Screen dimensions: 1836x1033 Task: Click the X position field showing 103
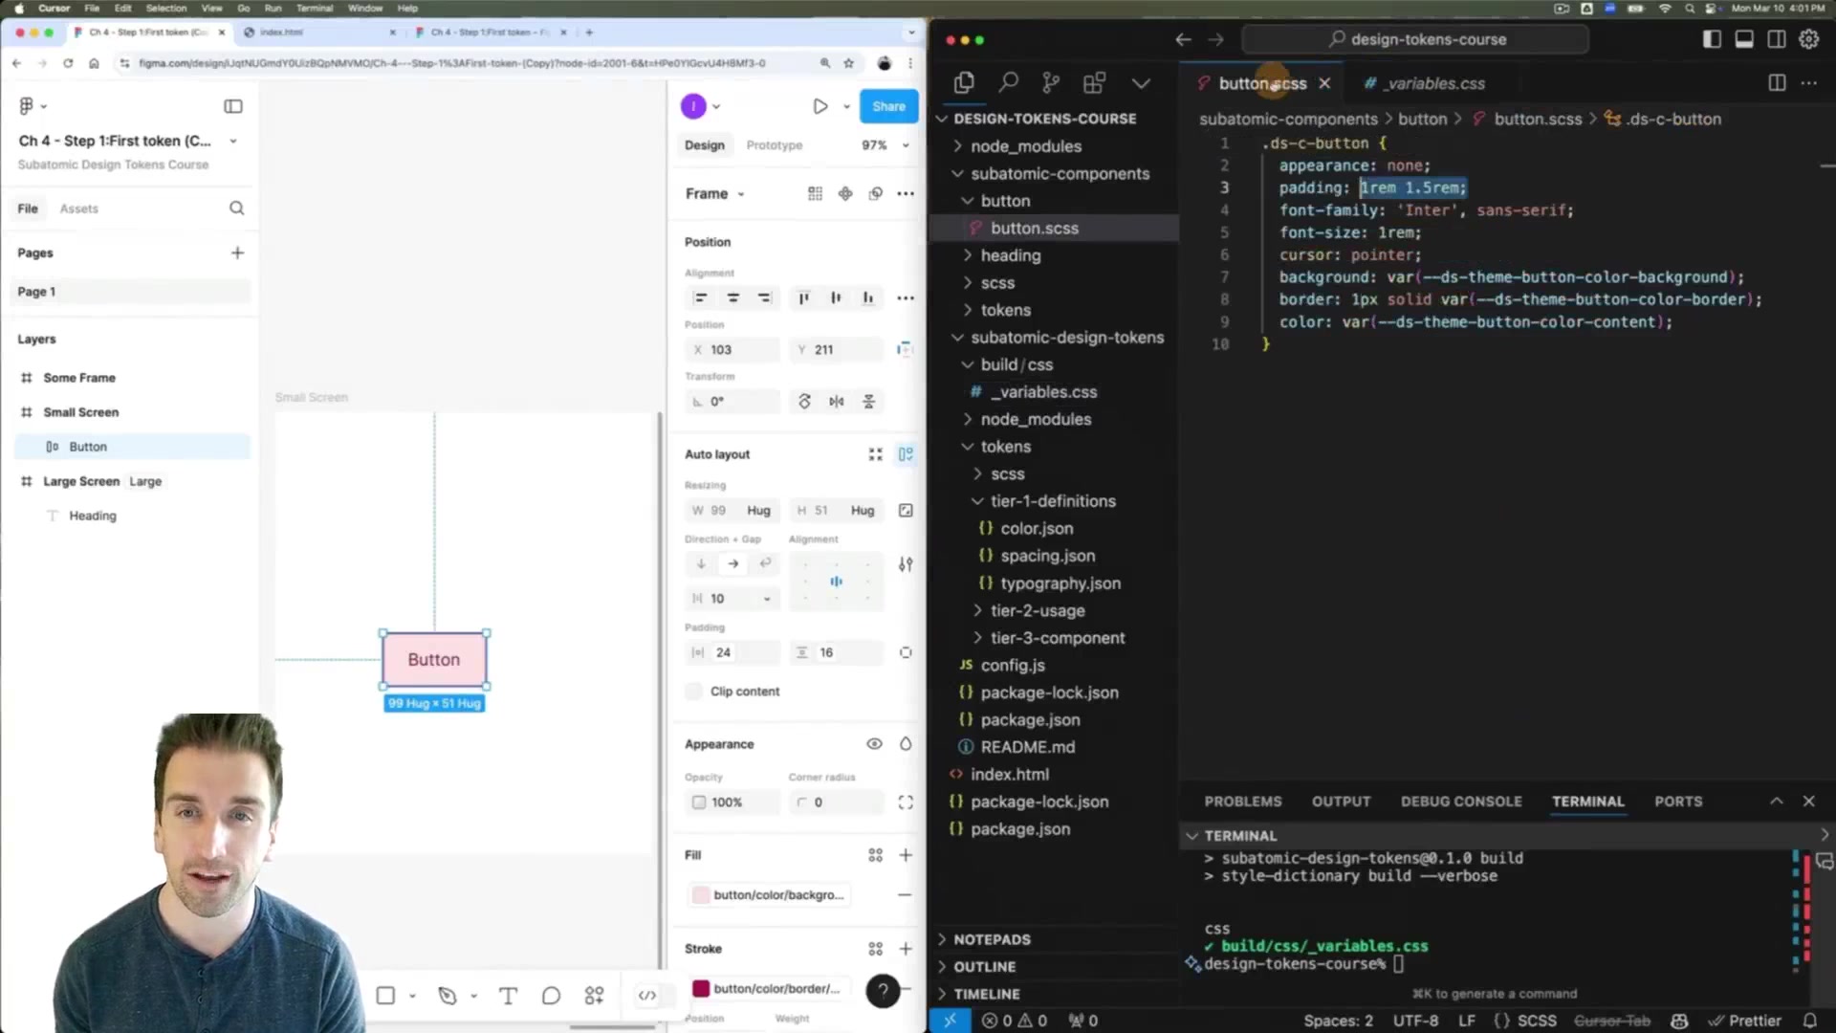[x=732, y=350]
